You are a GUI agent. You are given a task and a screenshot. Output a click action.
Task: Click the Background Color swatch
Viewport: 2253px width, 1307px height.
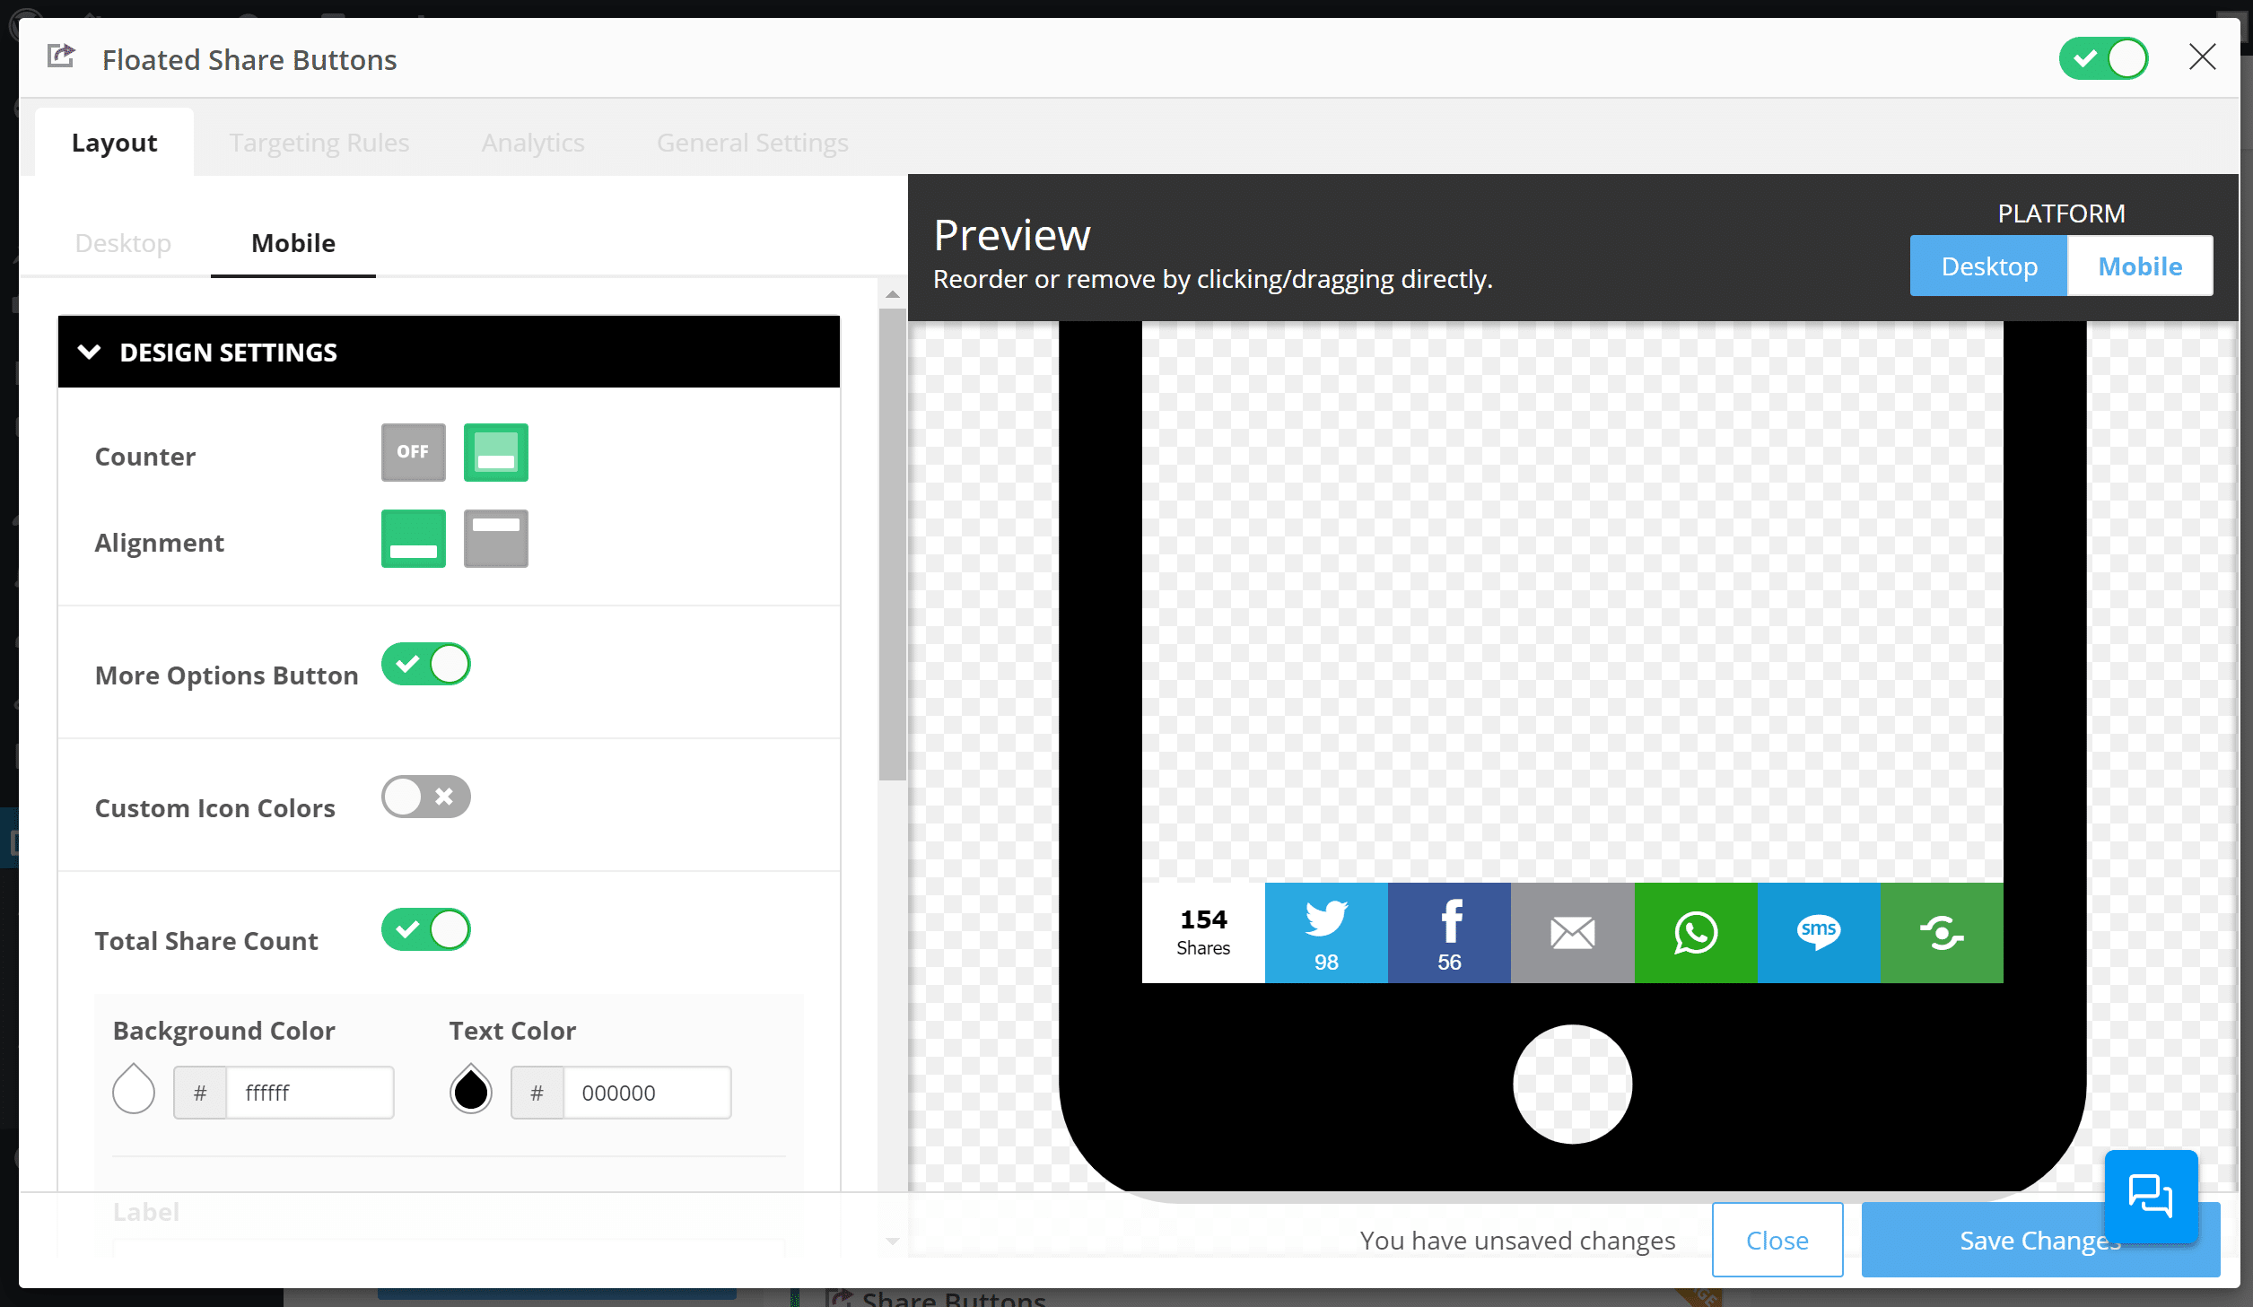pos(135,1089)
